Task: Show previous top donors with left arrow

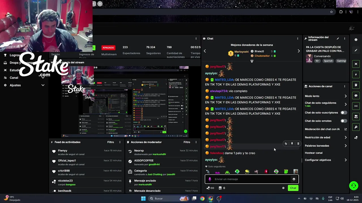Action: [x=205, y=51]
